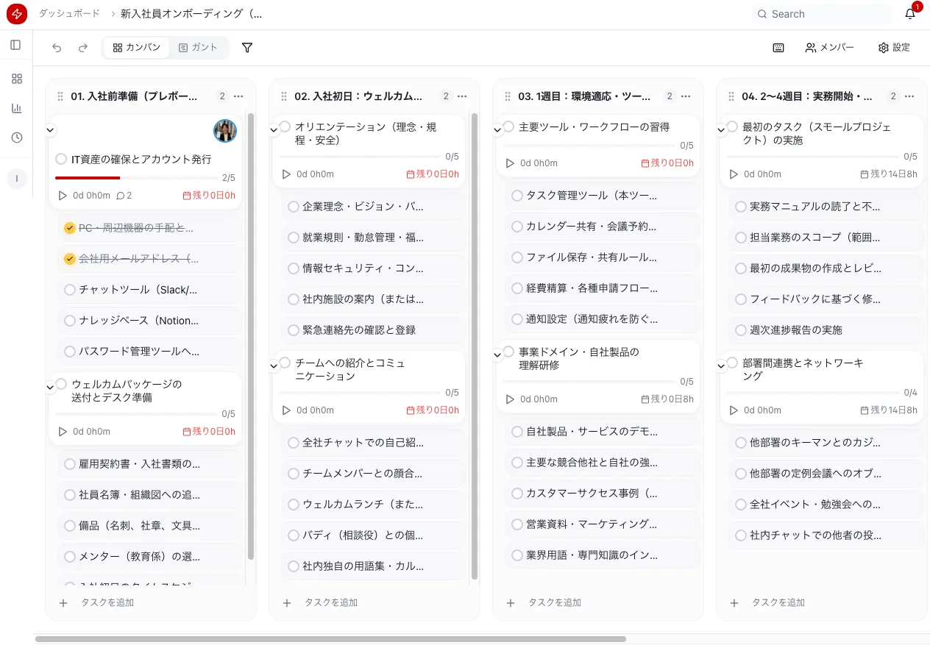
Task: Open the notifications bell
Action: click(x=910, y=14)
